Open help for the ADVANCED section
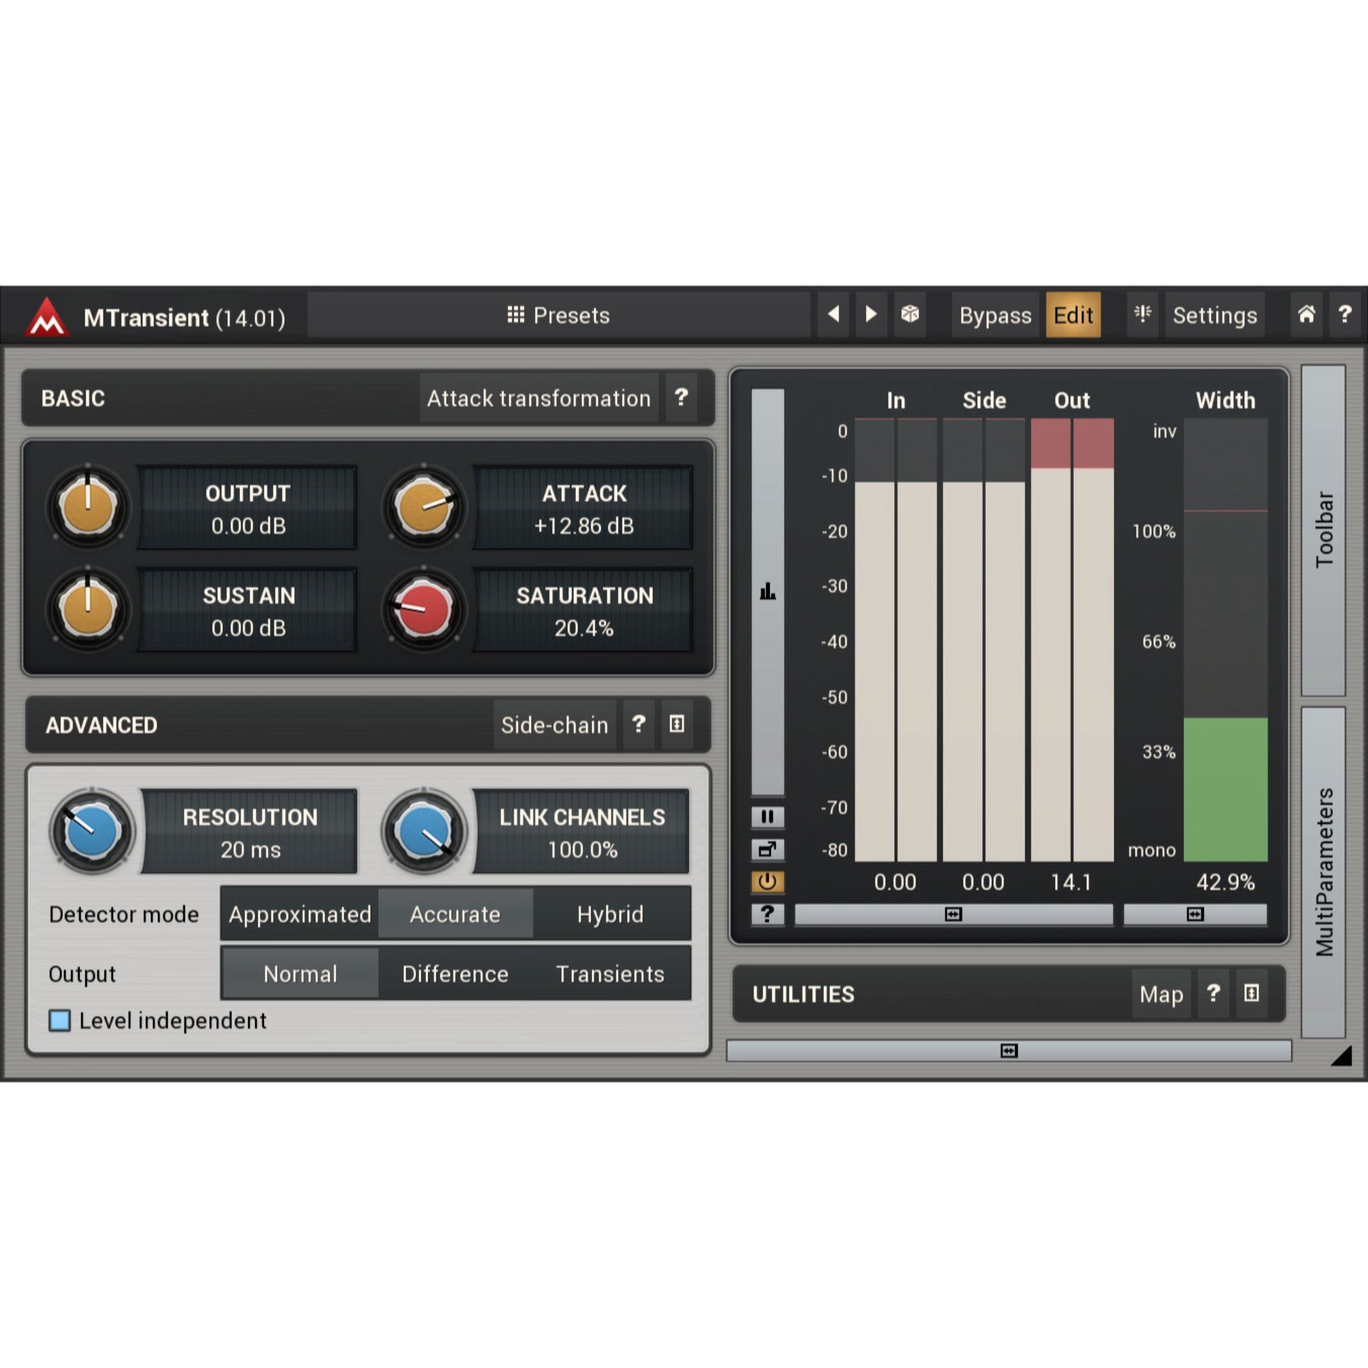The width and height of the screenshot is (1368, 1368). click(639, 724)
